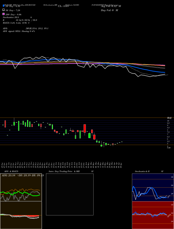Click the tallest red candlestick in late February
174x229 pixels.
[85, 128]
